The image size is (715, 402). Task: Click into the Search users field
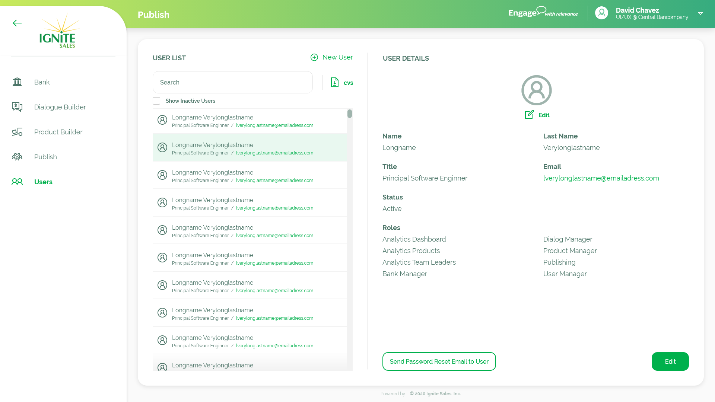point(232,82)
